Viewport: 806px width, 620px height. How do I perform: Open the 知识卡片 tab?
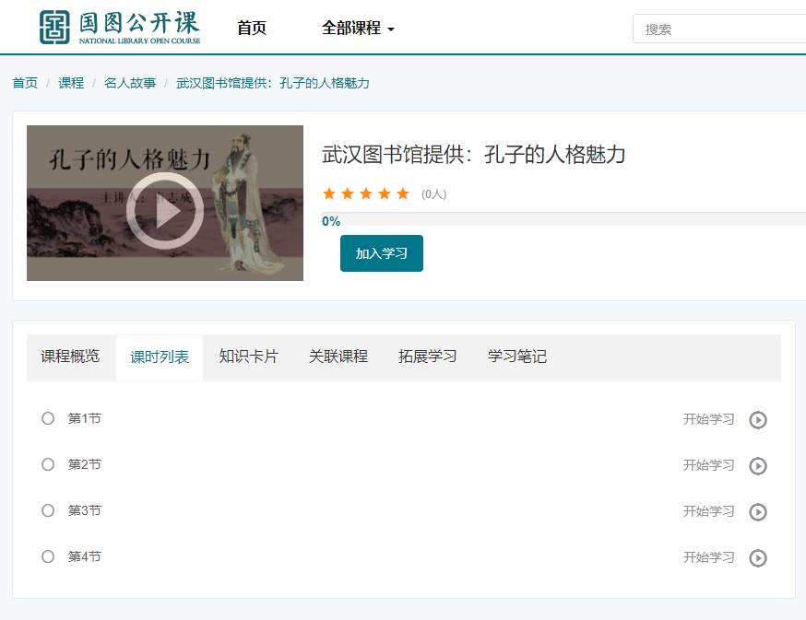tap(249, 357)
